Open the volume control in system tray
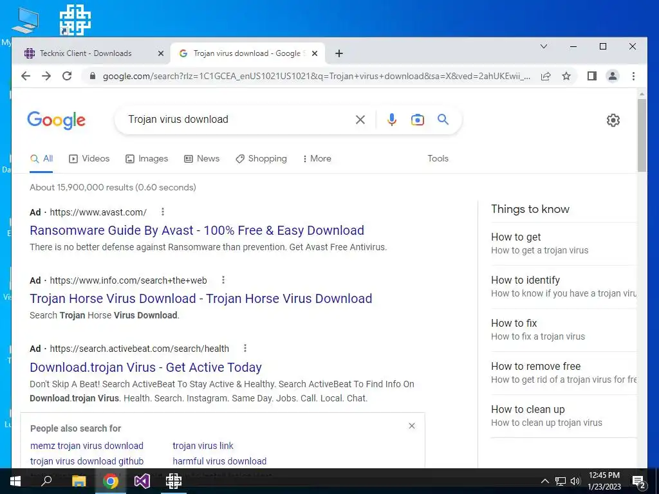Image resolution: width=659 pixels, height=494 pixels. [575, 481]
